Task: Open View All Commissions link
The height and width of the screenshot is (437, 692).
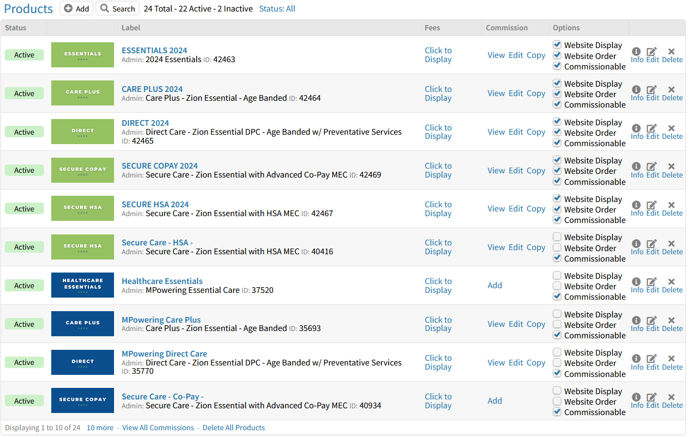Action: tap(158, 428)
